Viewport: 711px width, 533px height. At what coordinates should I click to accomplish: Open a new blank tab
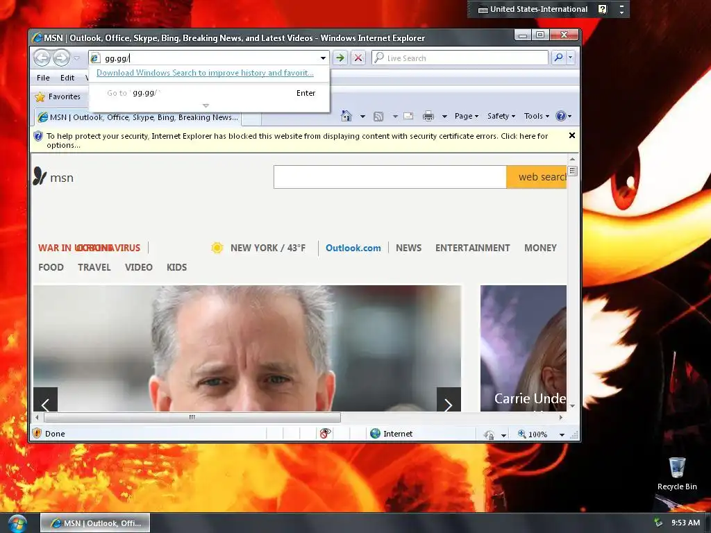point(251,118)
